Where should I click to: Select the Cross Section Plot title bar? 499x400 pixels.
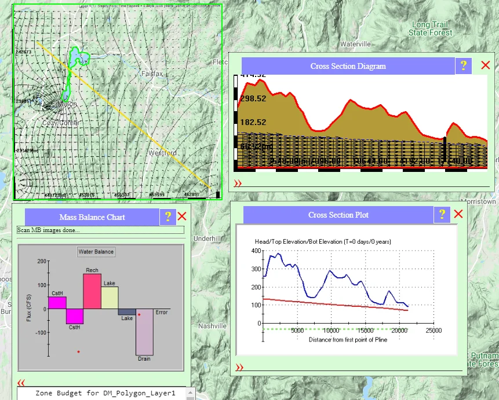(x=338, y=215)
